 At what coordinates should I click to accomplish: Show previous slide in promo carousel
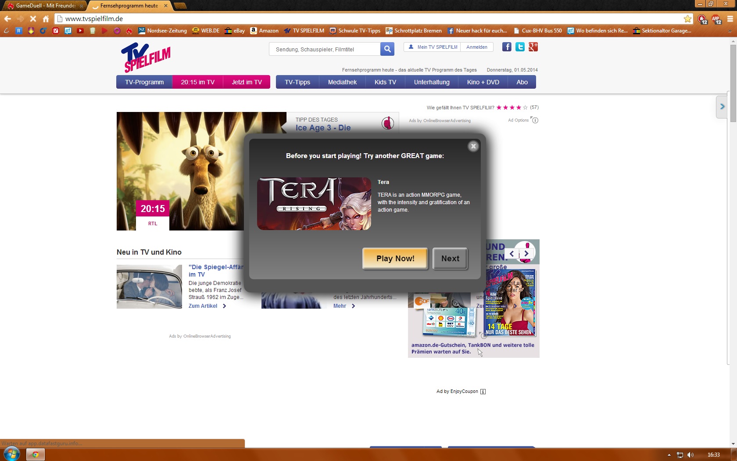coord(512,253)
